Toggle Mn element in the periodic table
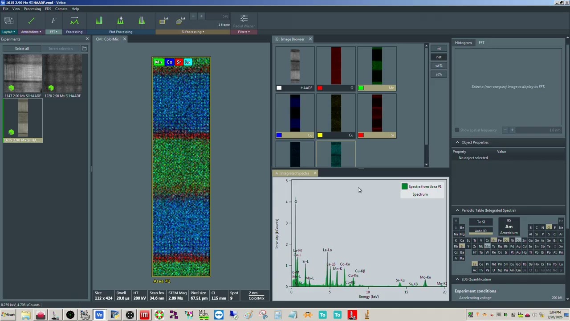 pos(494,240)
